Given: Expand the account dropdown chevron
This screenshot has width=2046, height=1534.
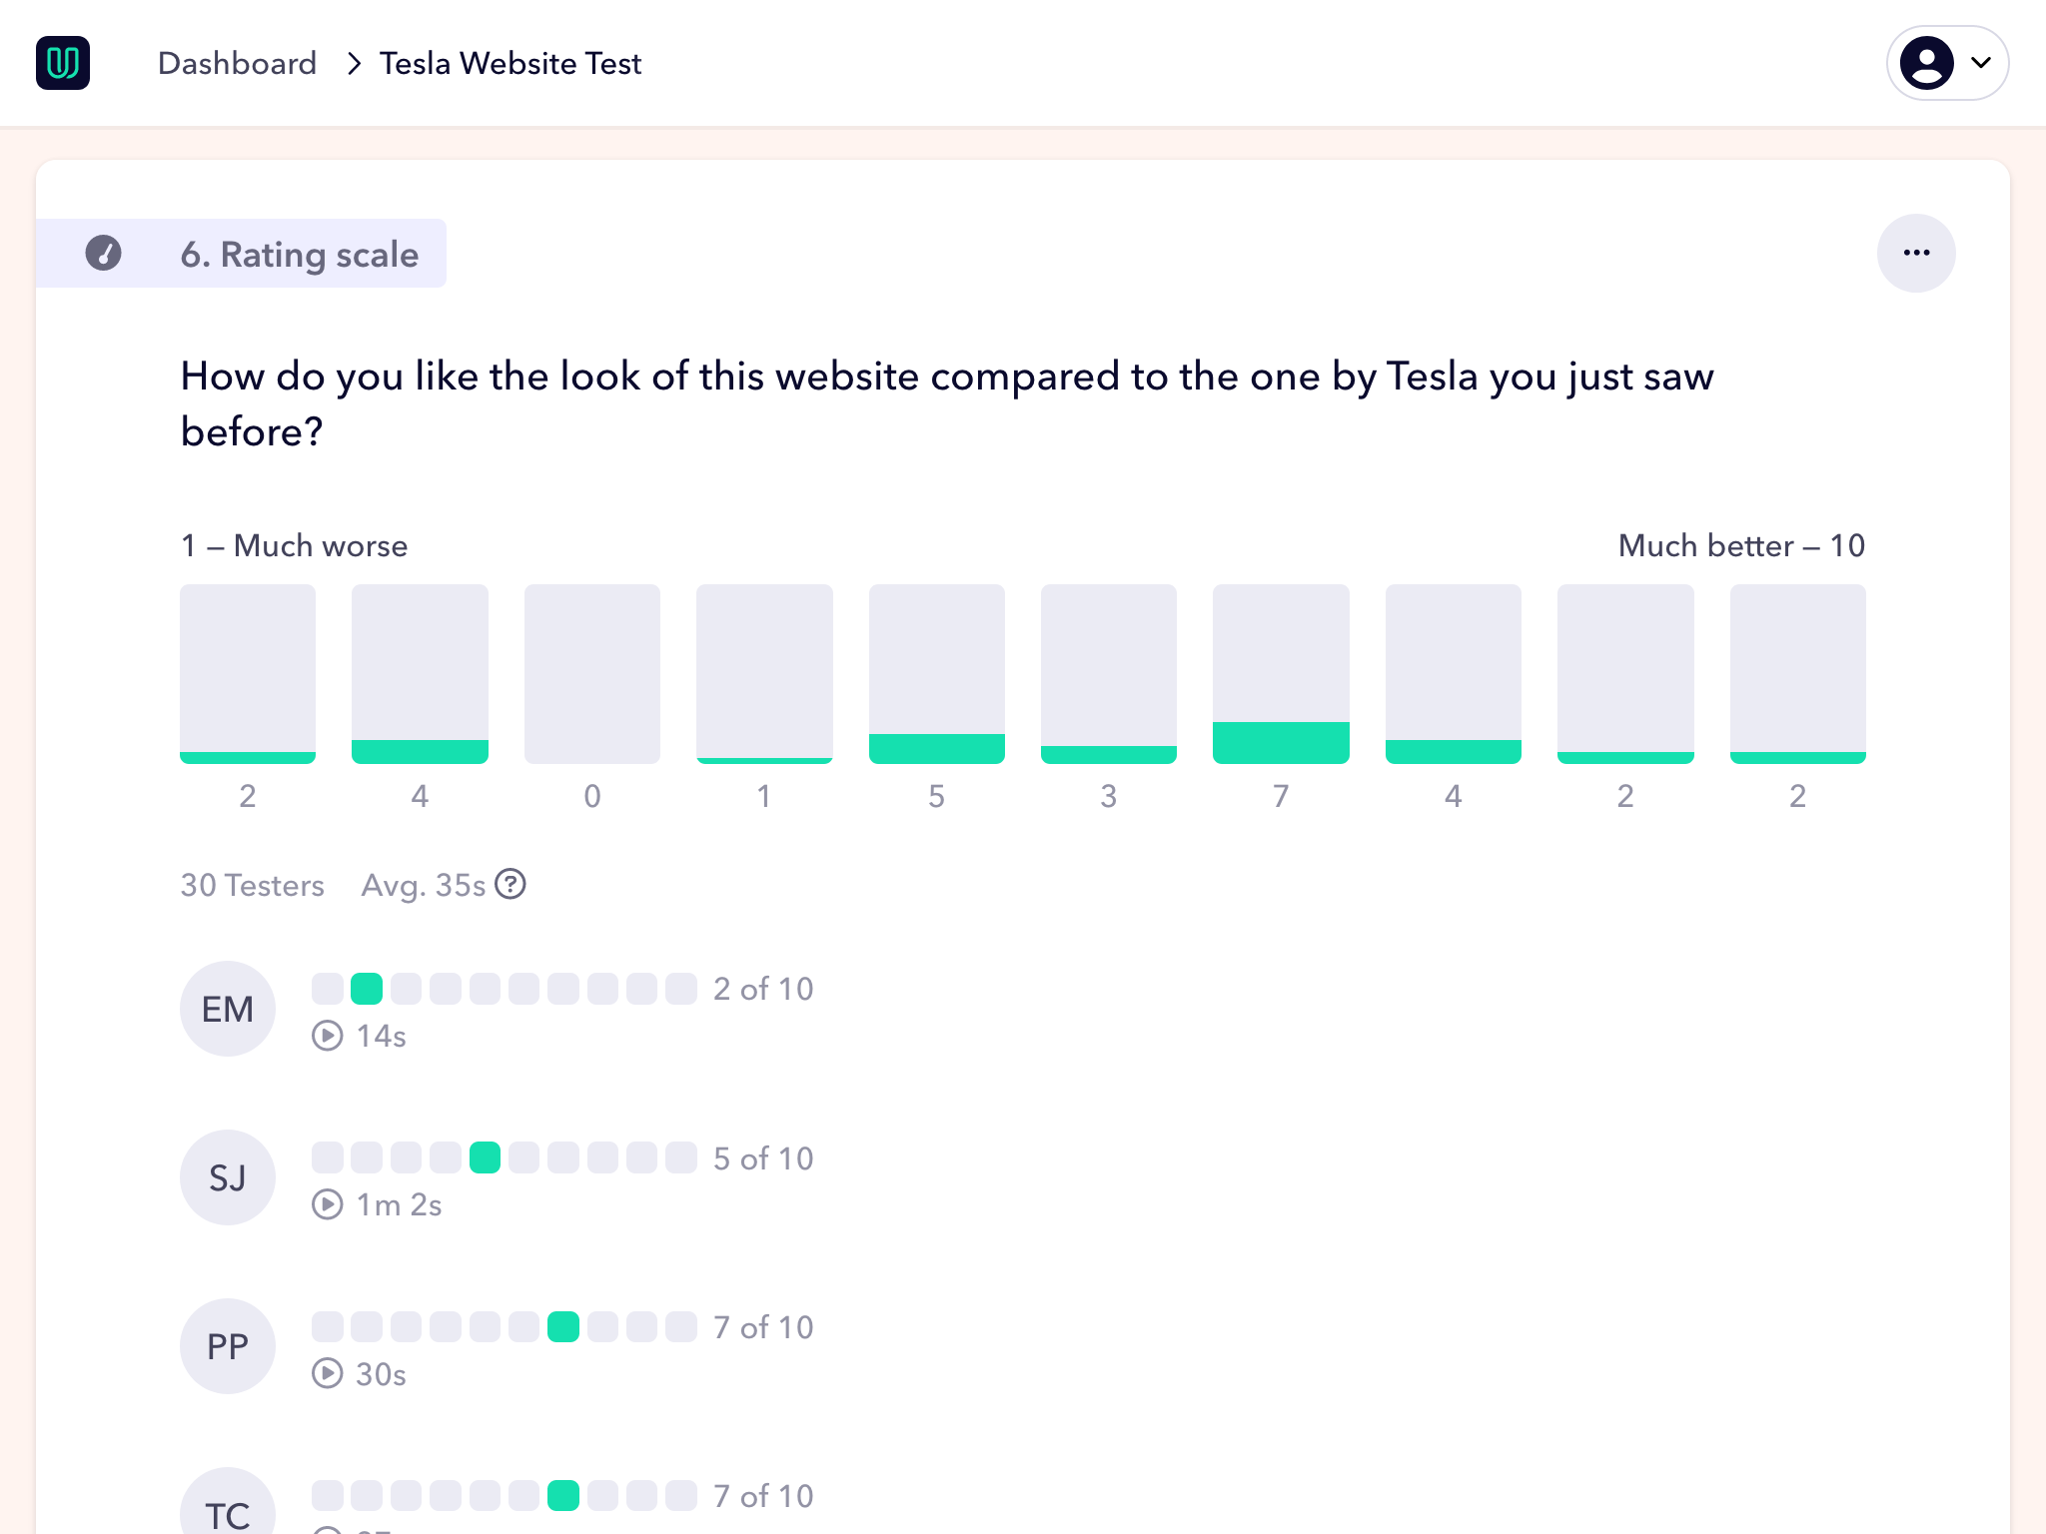Looking at the screenshot, I should 1981,63.
